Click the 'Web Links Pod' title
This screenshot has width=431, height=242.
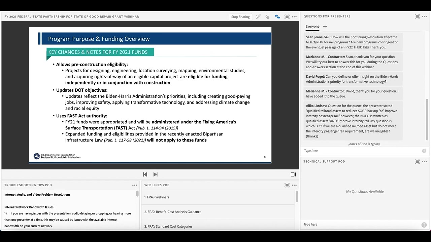click(157, 185)
